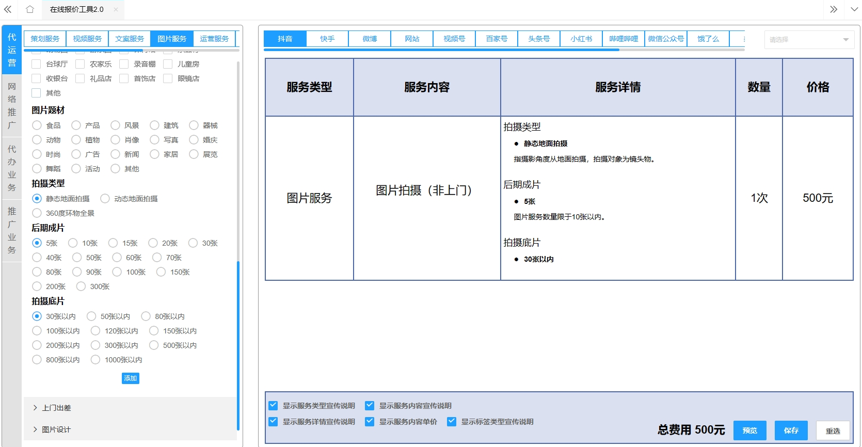Close the 在线报价工具2.0 tab
Screen dimensions: 862x447
[116, 9]
